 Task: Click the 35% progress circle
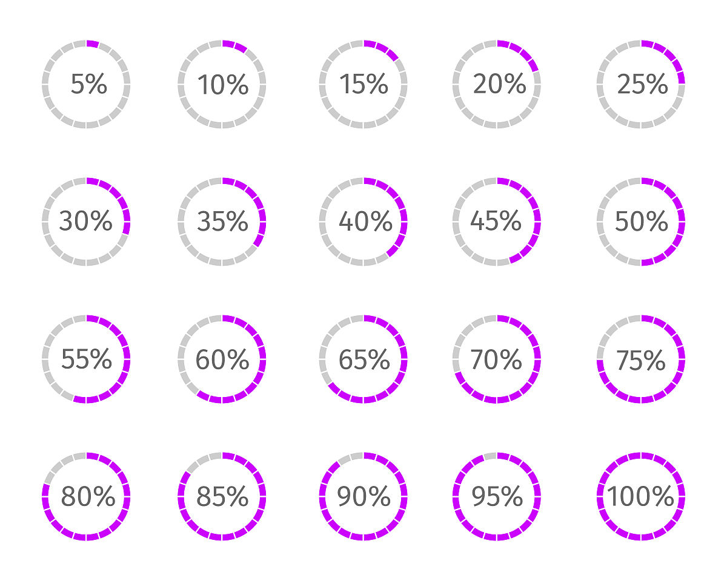click(222, 222)
